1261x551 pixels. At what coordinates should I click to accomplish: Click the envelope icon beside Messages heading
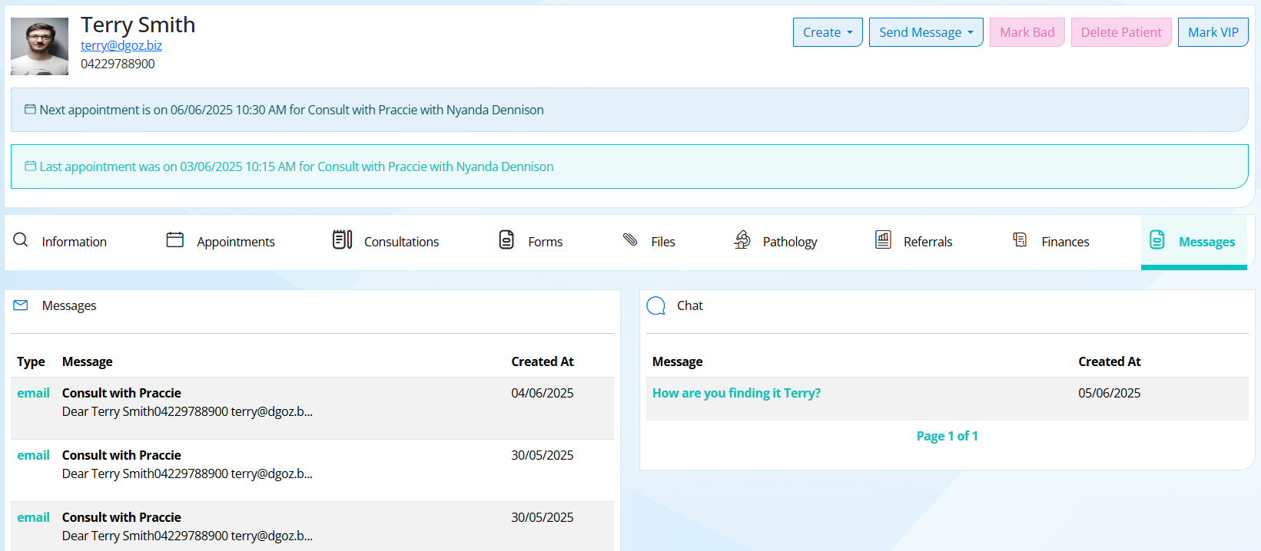[21, 305]
